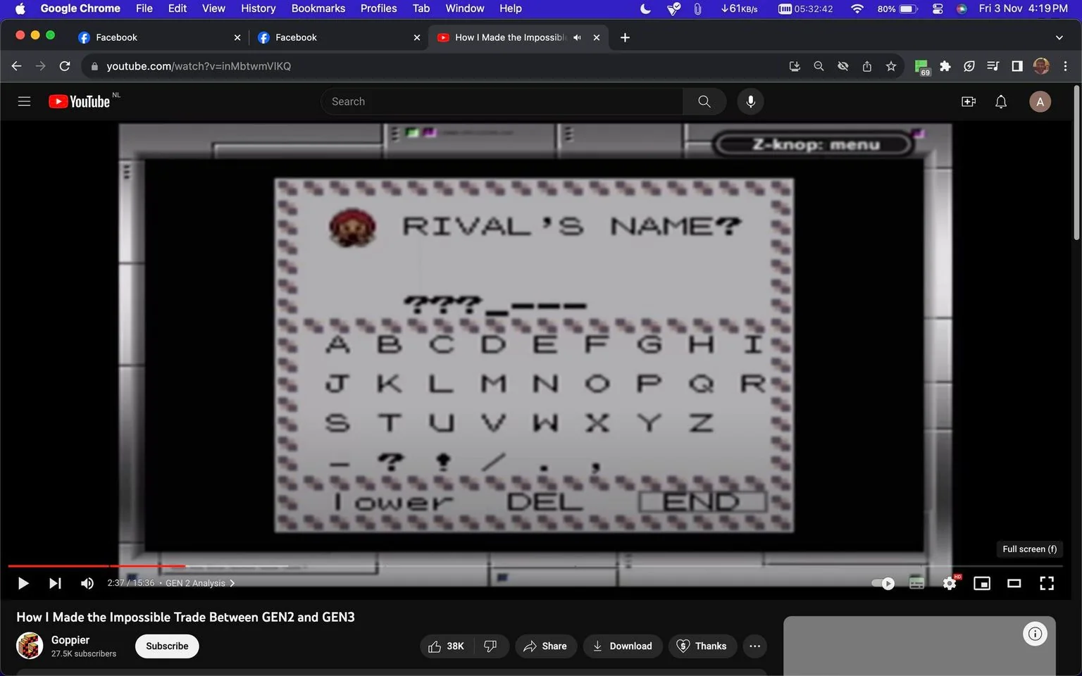Click the crossed-eye icon in the address bar
The height and width of the screenshot is (676, 1082).
click(842, 66)
